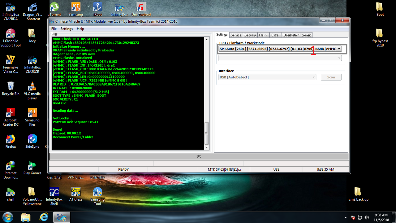Open the Settings menu in menu bar
This screenshot has width=396, height=223.
(67, 29)
